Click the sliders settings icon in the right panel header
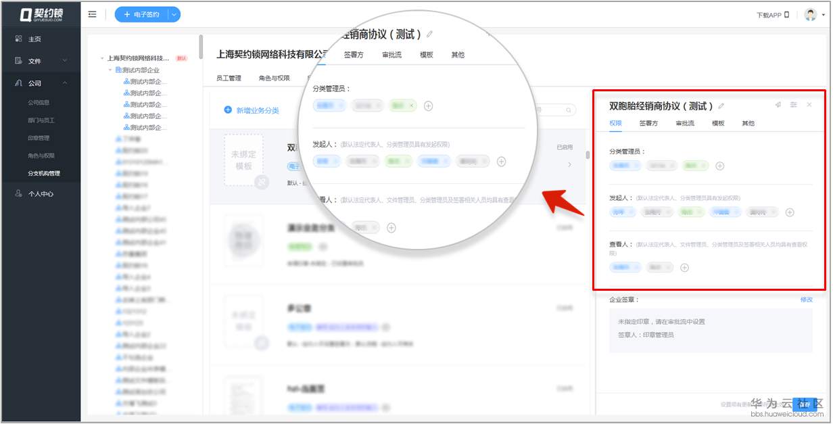833x424 pixels. [x=794, y=105]
